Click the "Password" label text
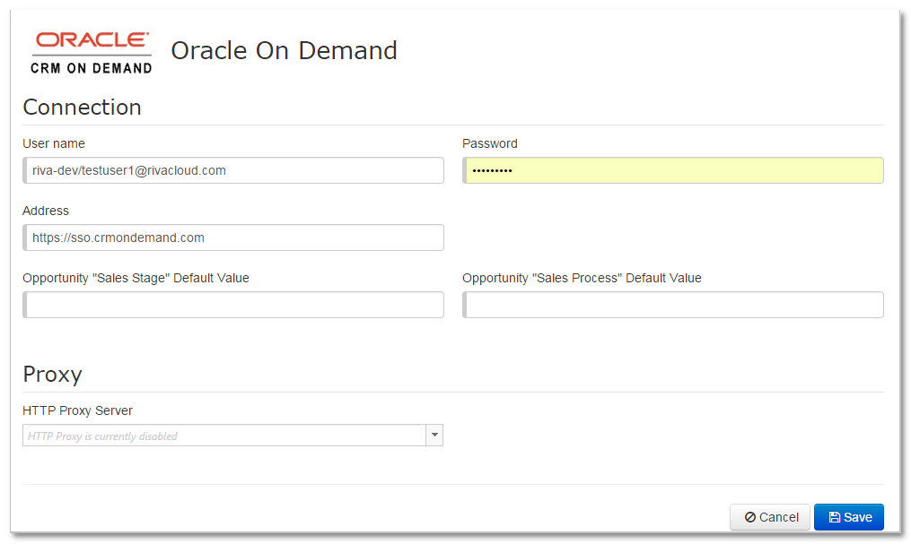 [490, 143]
